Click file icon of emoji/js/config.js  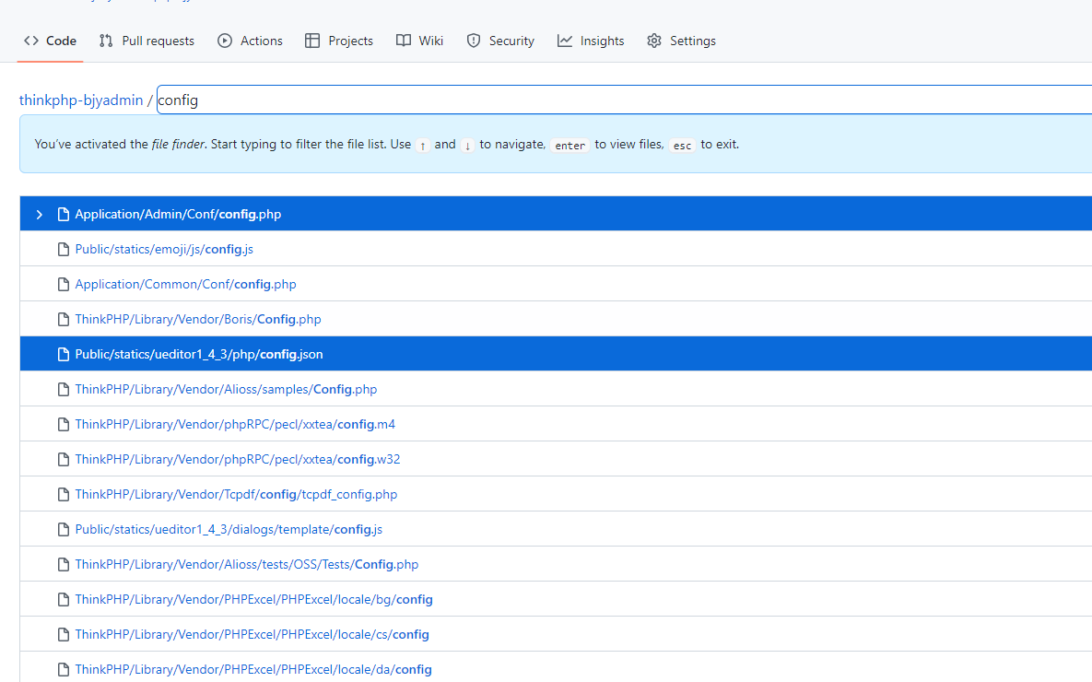tap(64, 250)
